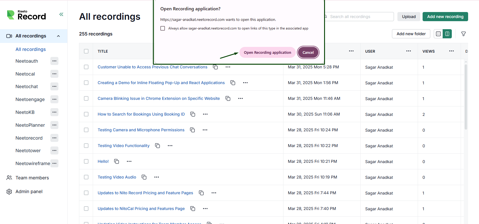The height and width of the screenshot is (224, 479).
Task: Copy link for Customer Unable to Access recording
Action: [x=215, y=67]
